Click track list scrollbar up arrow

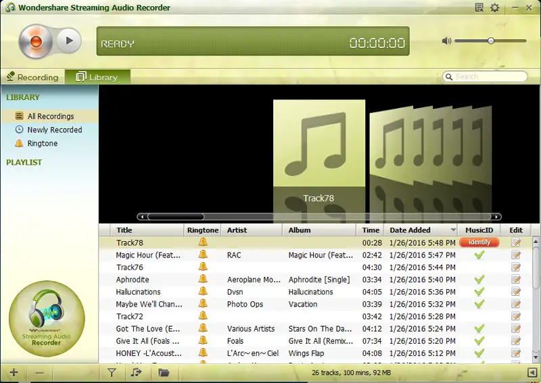click(536, 242)
